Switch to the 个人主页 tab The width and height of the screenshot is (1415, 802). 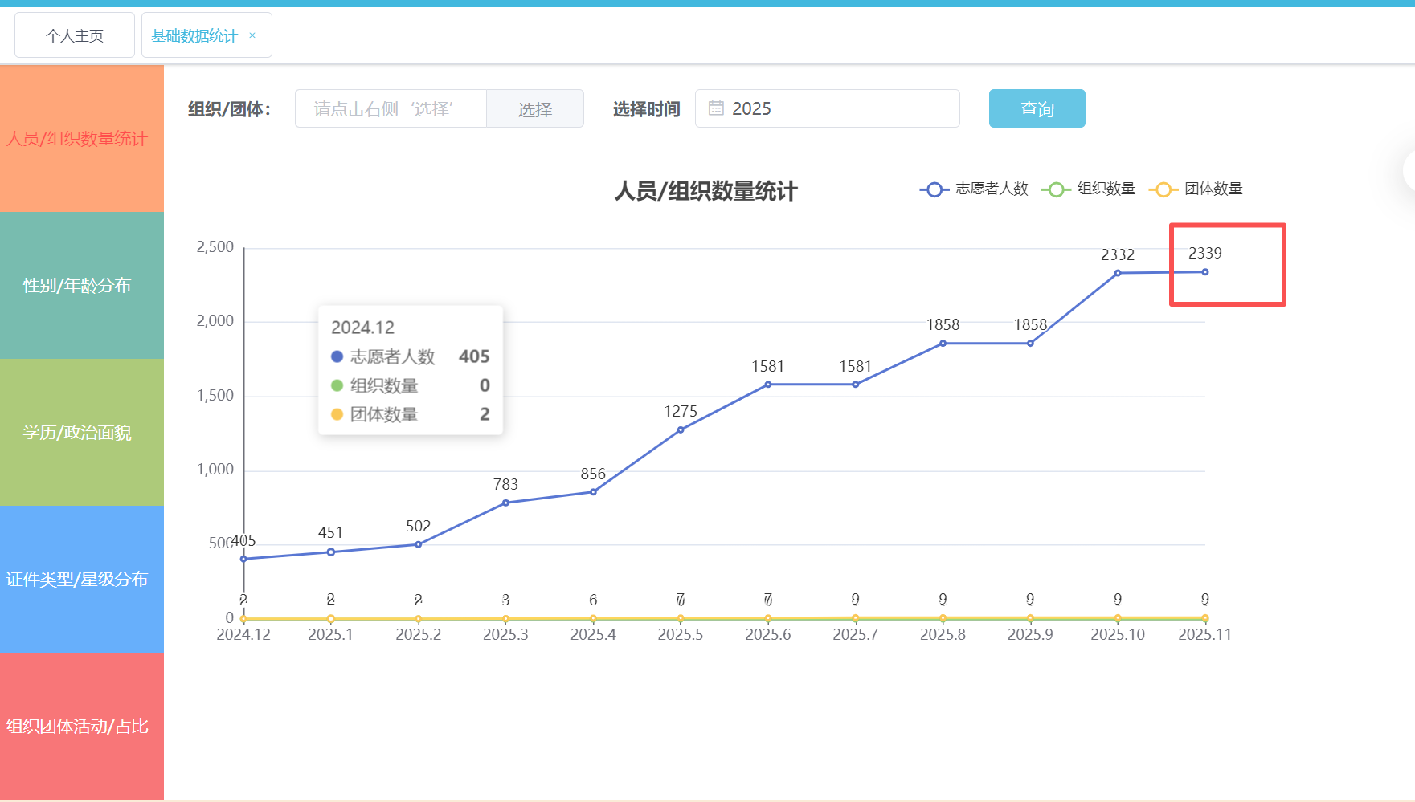tap(74, 35)
